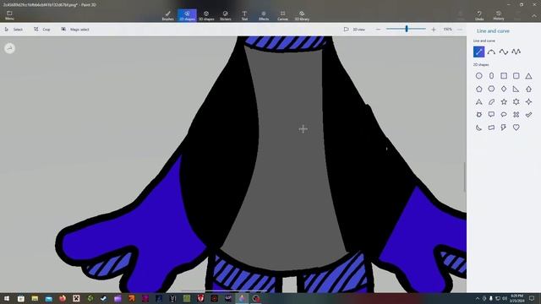541x304 pixels.
Task: Pick the Circle 2D shape
Action: click(479, 76)
